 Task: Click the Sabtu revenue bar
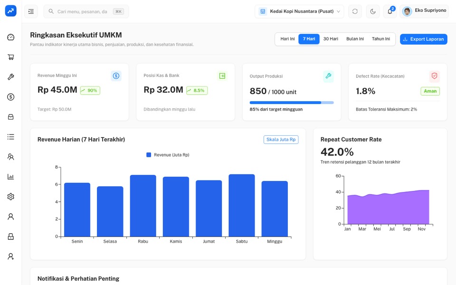pos(242,205)
